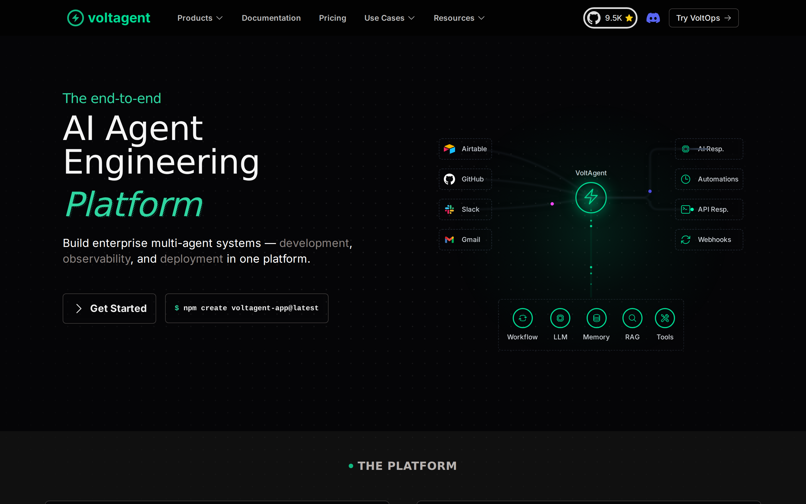Click the central VoltAgent bolt node
The image size is (806, 504).
pos(591,198)
